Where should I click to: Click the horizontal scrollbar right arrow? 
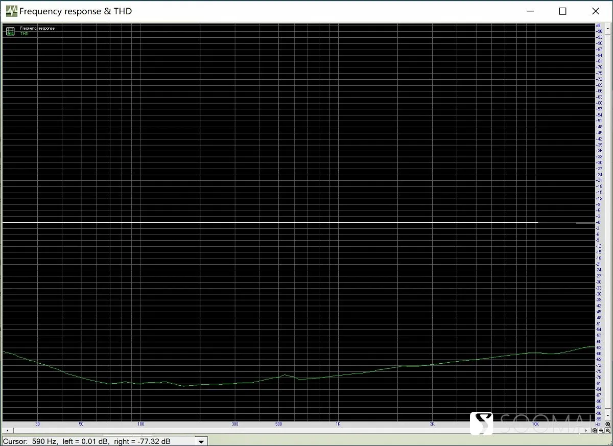pos(586,431)
